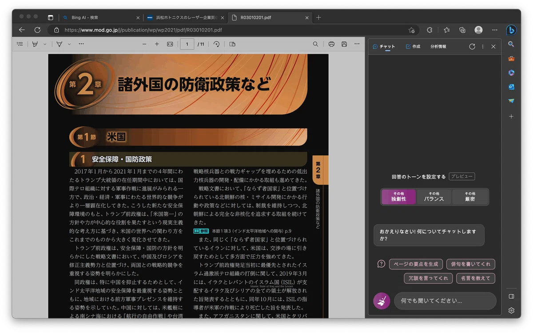Open the sidebar paper plane icon
This screenshot has height=333, width=533.
click(x=511, y=101)
